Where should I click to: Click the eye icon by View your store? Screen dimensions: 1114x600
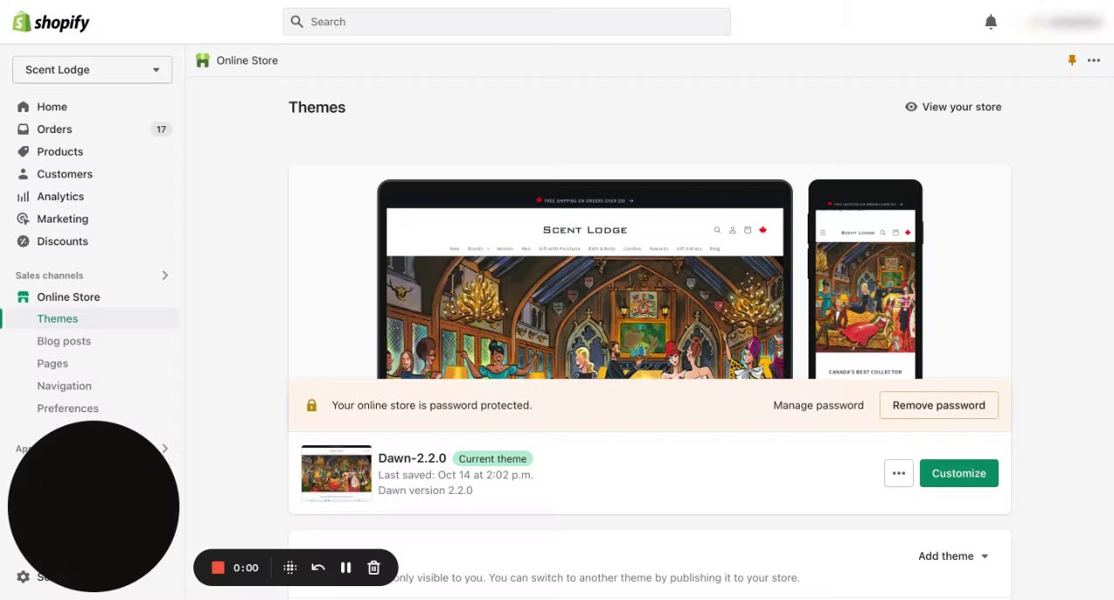click(x=911, y=107)
